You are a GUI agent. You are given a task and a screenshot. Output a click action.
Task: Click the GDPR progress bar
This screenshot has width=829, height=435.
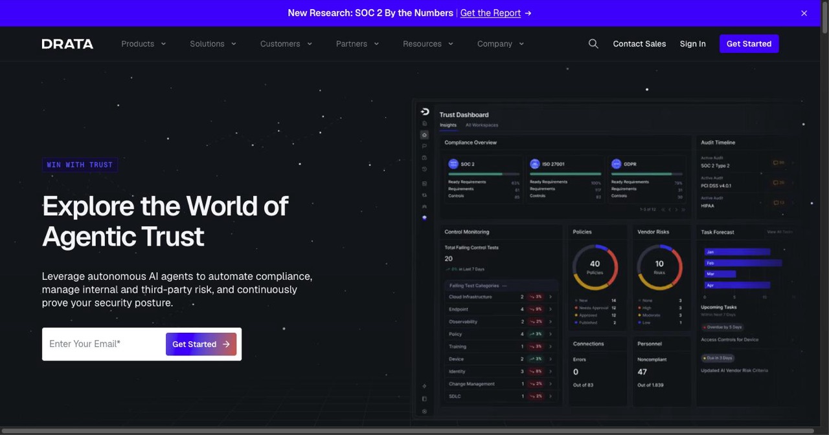click(x=647, y=174)
